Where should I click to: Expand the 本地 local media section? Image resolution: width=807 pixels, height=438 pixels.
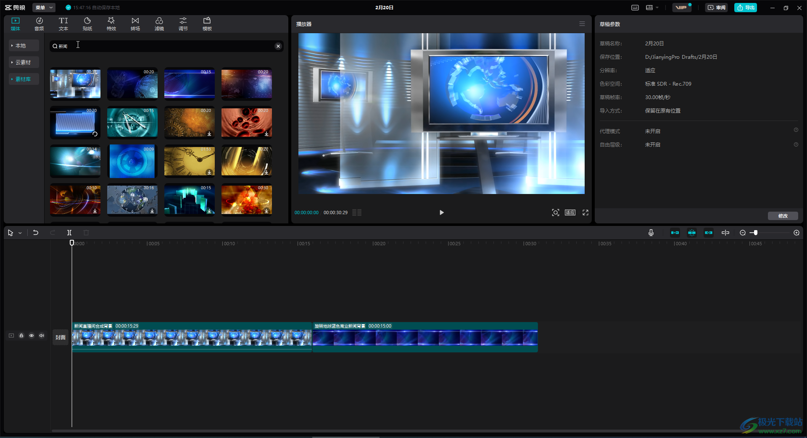pyautogui.click(x=24, y=45)
